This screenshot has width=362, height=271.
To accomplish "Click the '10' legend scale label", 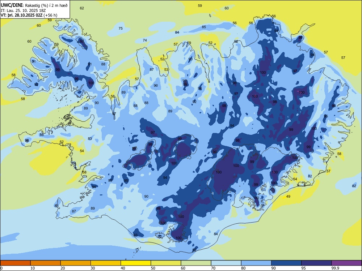I will click(33, 268).
